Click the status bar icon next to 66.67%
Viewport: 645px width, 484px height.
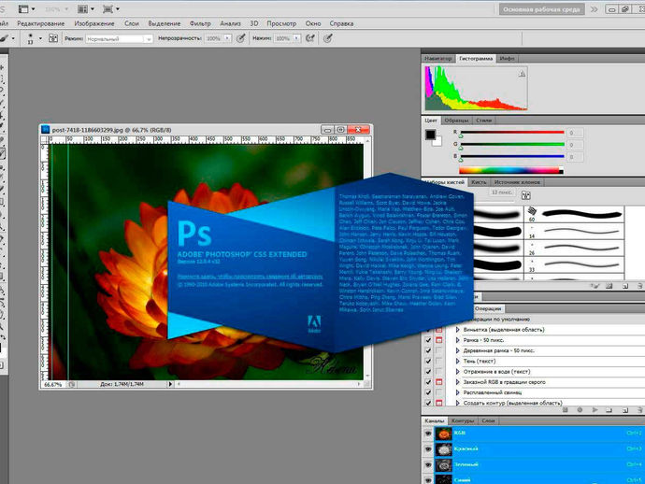point(72,384)
